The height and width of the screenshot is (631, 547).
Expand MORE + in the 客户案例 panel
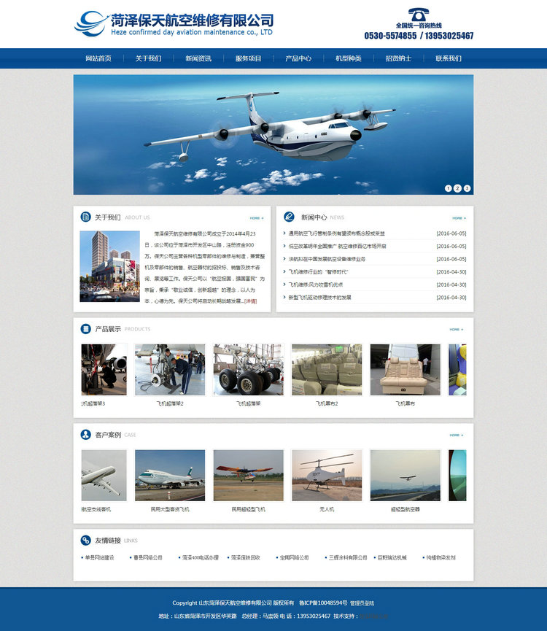pyautogui.click(x=456, y=435)
